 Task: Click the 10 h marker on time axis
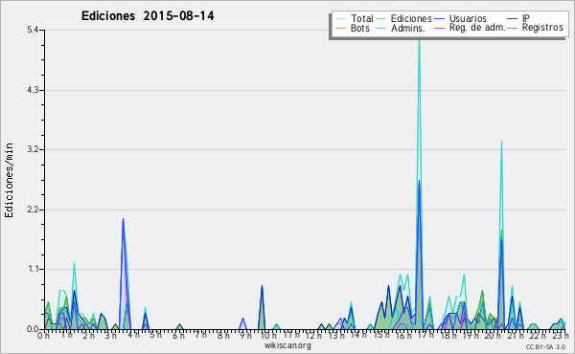pyautogui.click(x=268, y=335)
